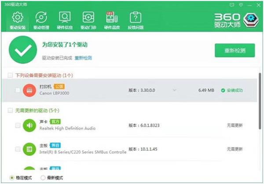The height and width of the screenshot is (184, 264).
Task: Click the 版本：3.30.0.0 text
Action: (x=142, y=90)
